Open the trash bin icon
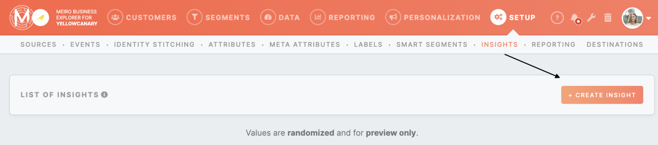658x145 pixels. tap(608, 18)
